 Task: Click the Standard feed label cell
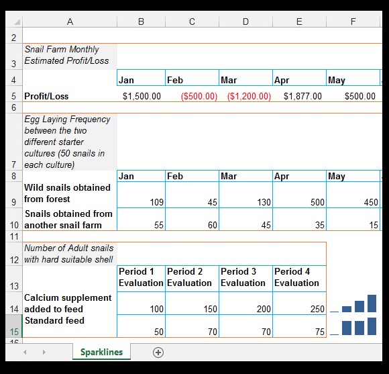(x=70, y=326)
